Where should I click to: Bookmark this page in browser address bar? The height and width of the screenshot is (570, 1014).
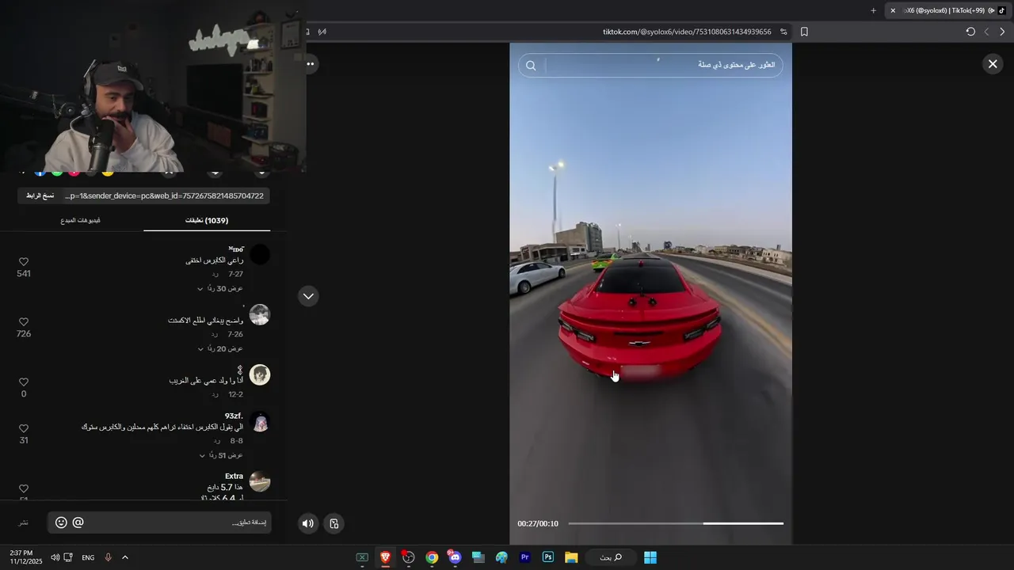(x=804, y=32)
